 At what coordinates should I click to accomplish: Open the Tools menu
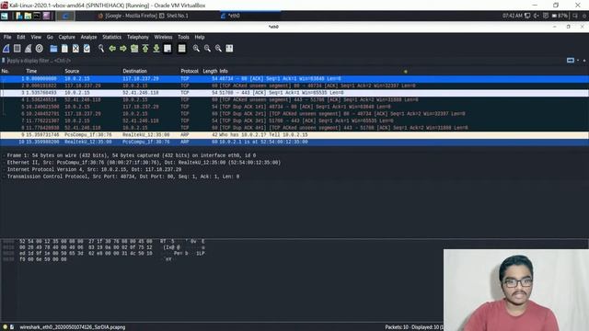click(x=183, y=37)
